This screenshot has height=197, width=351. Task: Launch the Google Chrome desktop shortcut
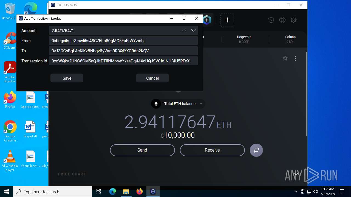coord(10,131)
